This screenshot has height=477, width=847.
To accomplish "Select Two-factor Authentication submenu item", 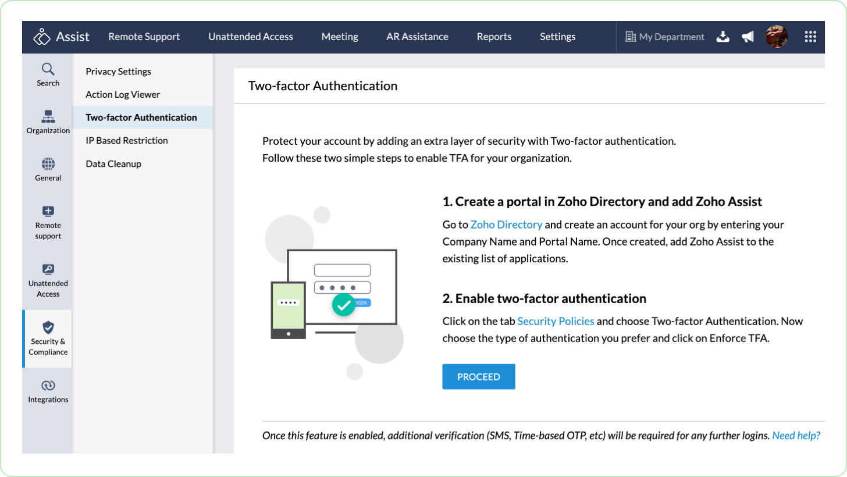I will click(x=143, y=118).
